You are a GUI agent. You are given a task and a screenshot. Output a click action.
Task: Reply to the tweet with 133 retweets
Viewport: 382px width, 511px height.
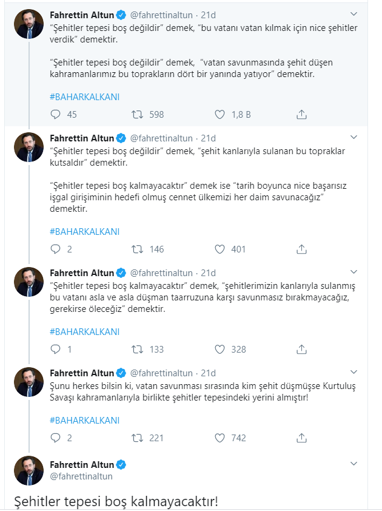(56, 349)
